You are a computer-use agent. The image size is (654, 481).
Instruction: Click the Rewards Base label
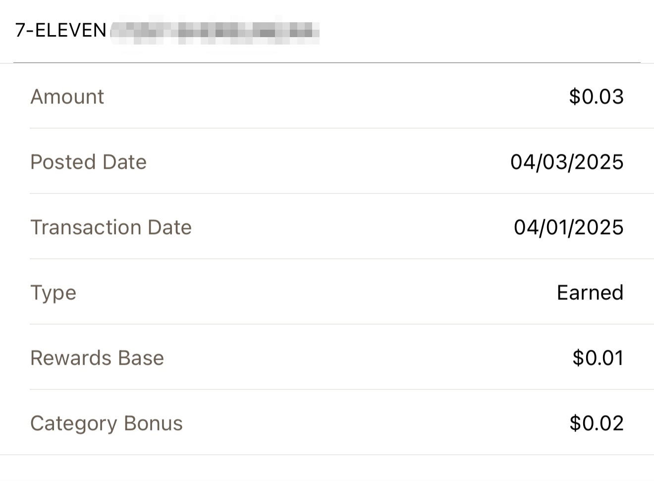pyautogui.click(x=97, y=358)
